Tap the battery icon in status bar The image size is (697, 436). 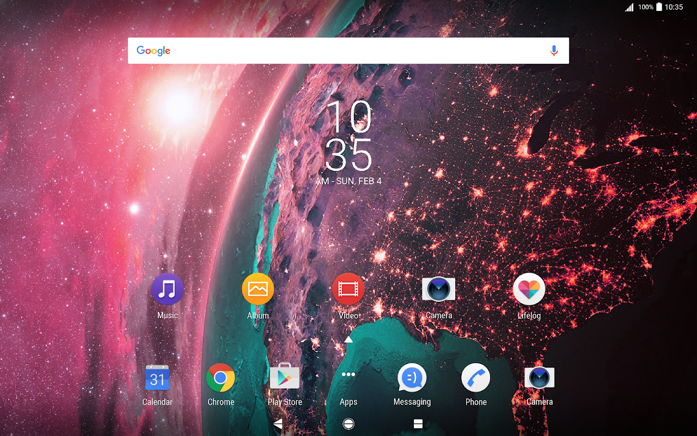659,7
